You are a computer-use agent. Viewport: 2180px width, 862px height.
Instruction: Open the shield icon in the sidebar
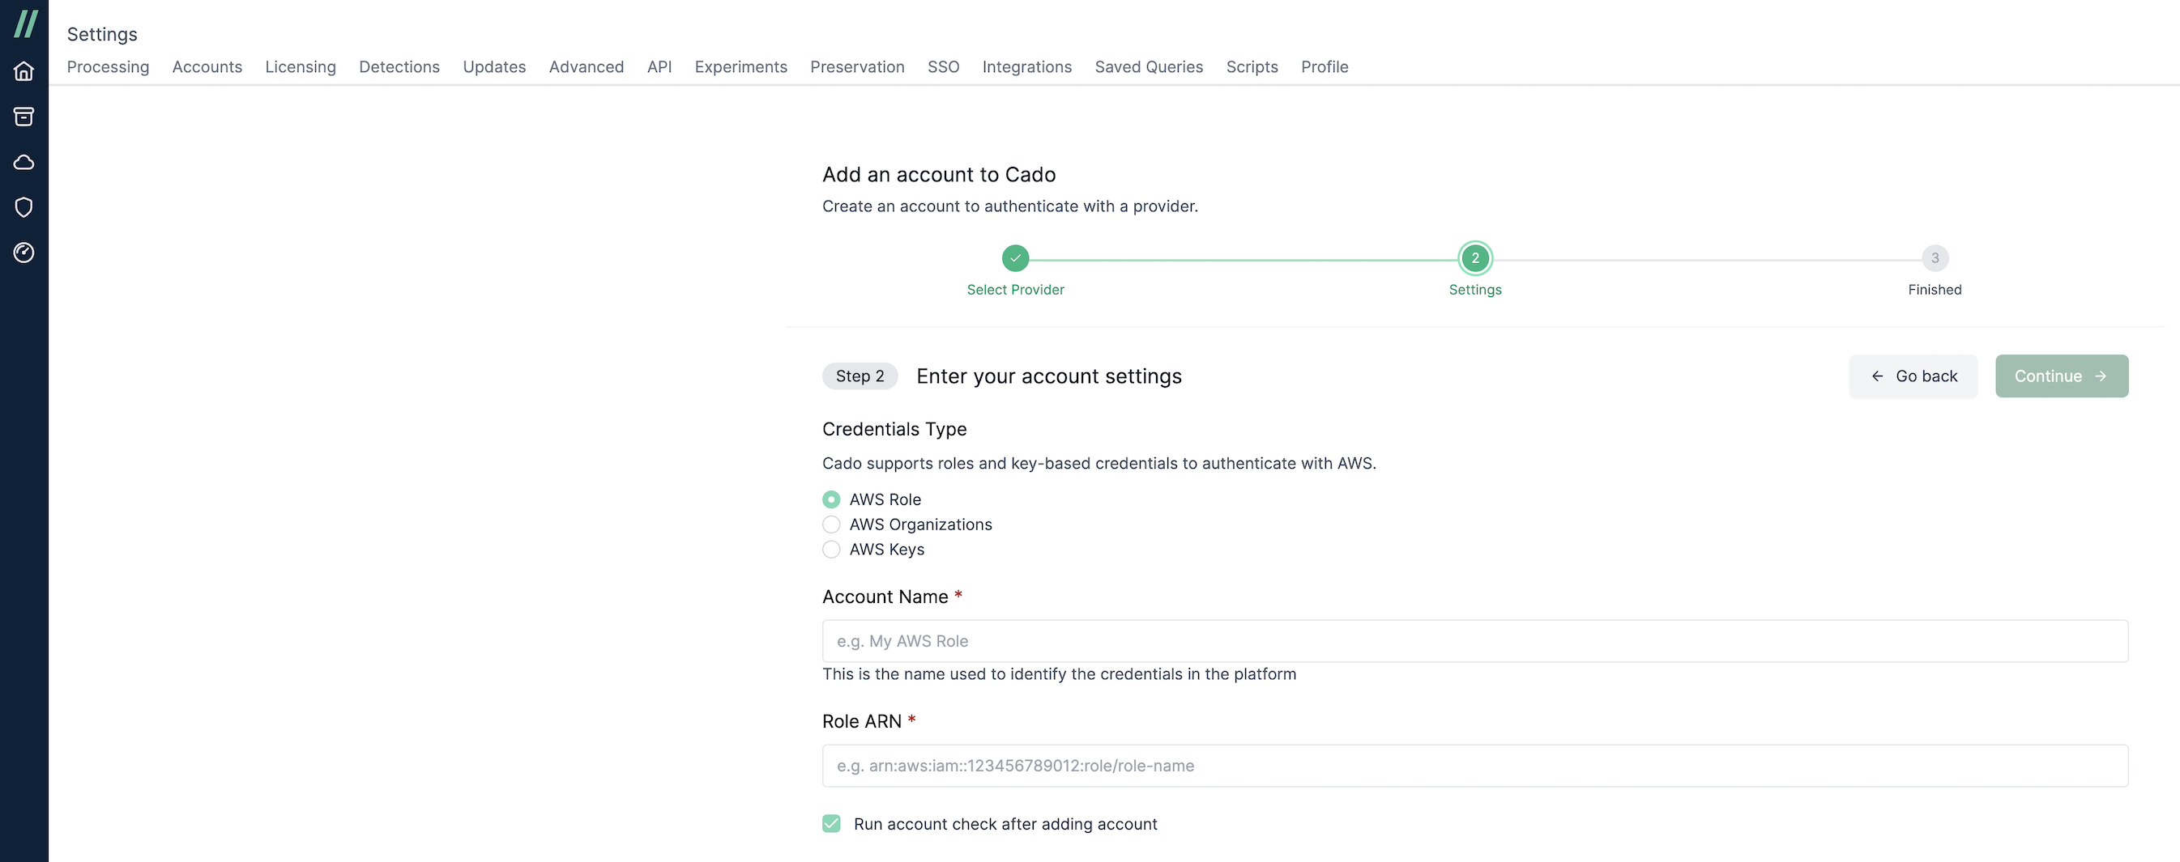coord(23,207)
